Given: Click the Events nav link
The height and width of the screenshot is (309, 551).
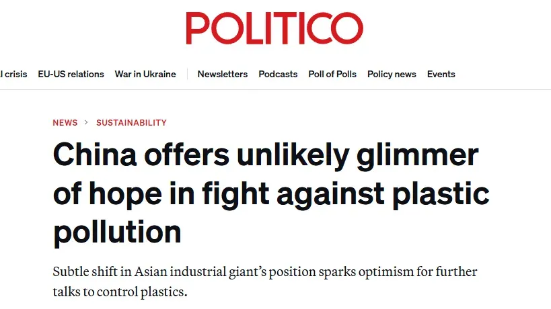Looking at the screenshot, I should (441, 74).
